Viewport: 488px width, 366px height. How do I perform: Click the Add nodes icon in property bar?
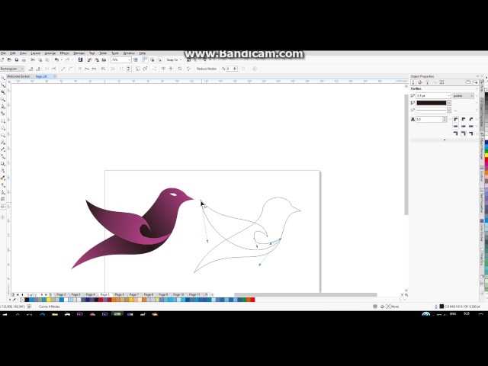(x=31, y=69)
